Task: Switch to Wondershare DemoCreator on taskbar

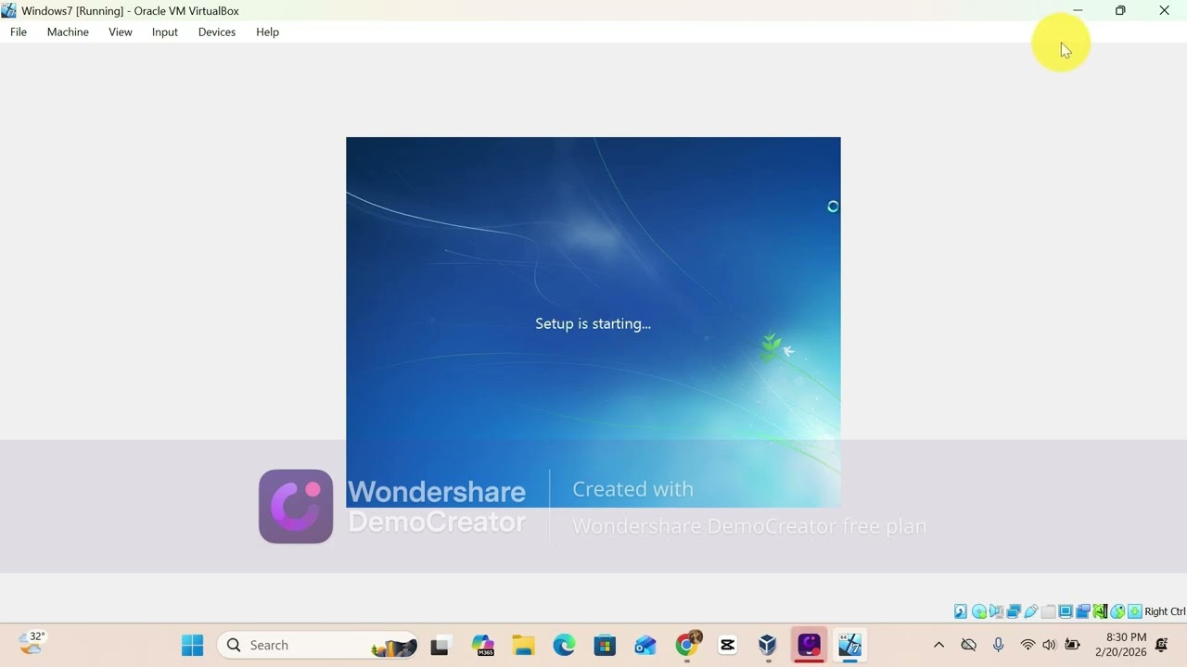Action: (x=809, y=645)
